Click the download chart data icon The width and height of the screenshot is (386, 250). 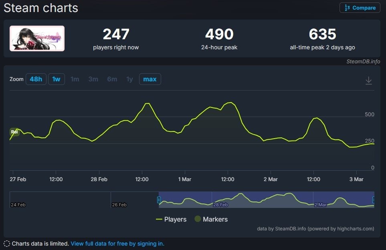pos(368,80)
